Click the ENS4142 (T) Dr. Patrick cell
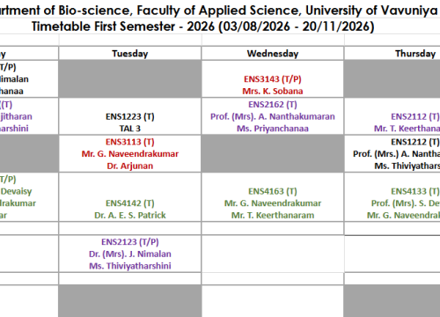The height and width of the screenshot is (317, 440). coord(130,197)
